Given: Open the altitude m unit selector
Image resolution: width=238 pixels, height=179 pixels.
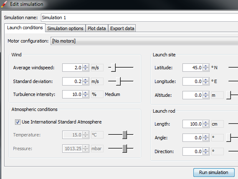Looking at the screenshot, I should point(218,95).
